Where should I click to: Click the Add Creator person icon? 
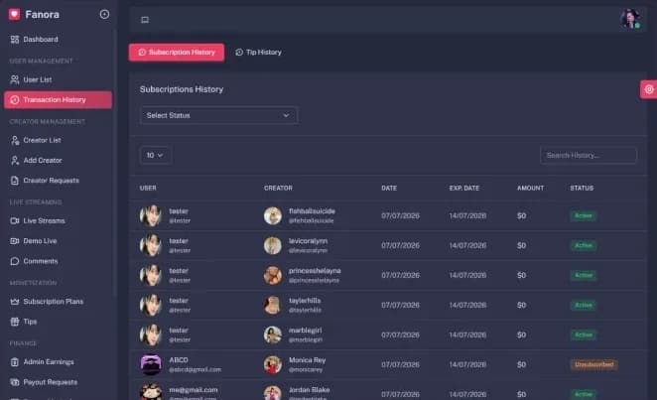(x=15, y=161)
